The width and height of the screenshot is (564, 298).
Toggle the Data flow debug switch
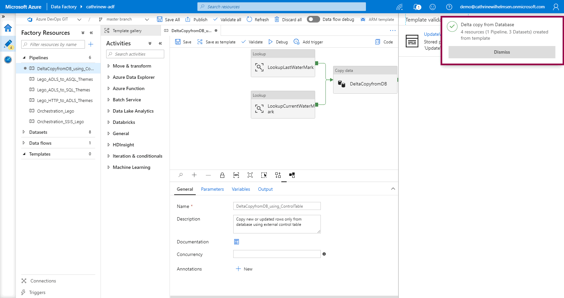[x=313, y=19]
